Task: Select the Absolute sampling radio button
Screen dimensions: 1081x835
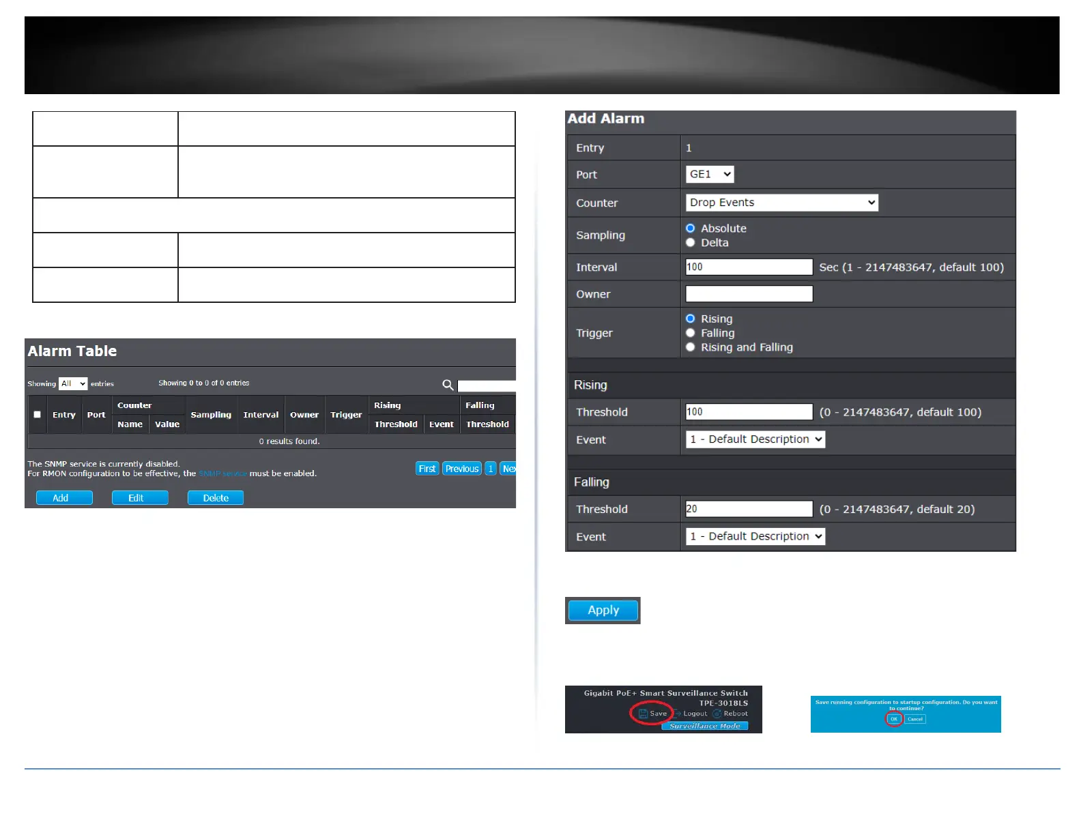Action: 690,228
